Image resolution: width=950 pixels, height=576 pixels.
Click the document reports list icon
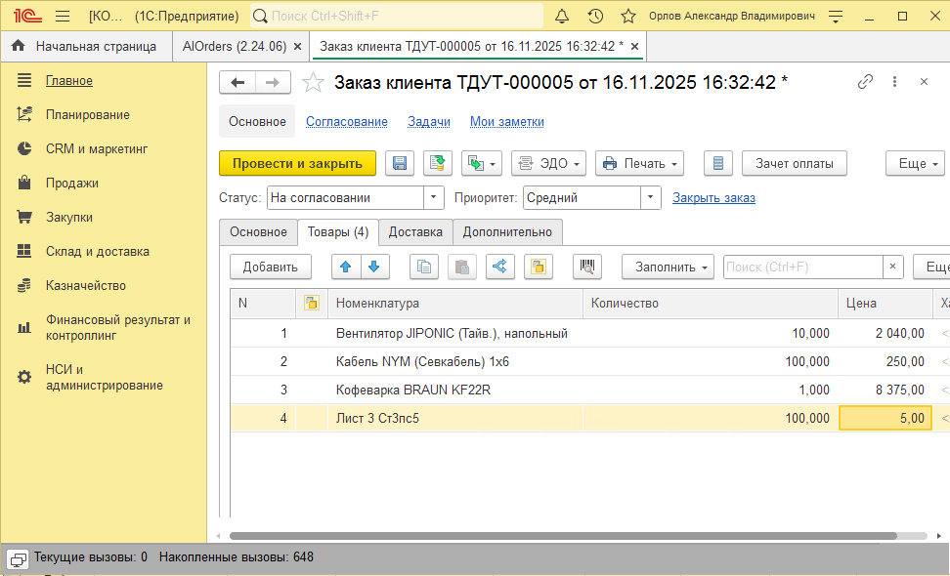pyautogui.click(x=718, y=164)
